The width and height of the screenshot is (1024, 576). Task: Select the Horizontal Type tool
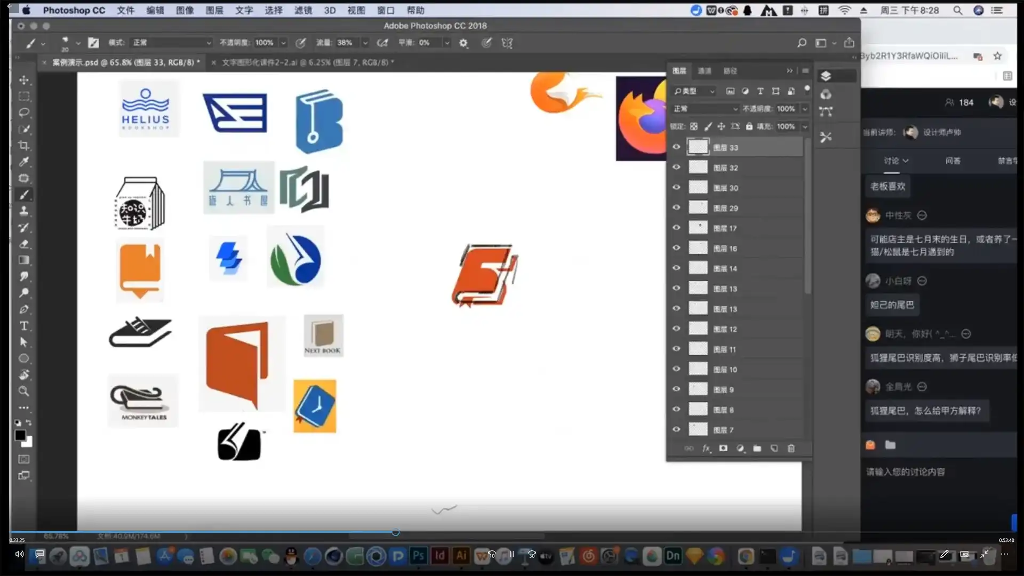(x=24, y=326)
